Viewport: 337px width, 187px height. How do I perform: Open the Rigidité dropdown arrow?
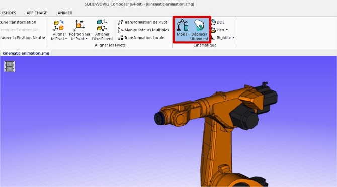[x=233, y=38]
